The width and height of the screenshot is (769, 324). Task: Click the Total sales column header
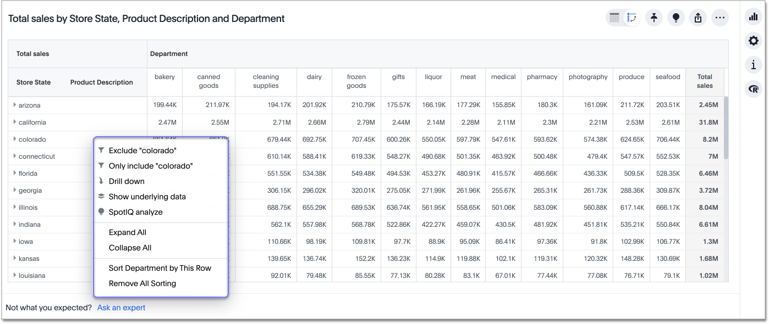[705, 81]
